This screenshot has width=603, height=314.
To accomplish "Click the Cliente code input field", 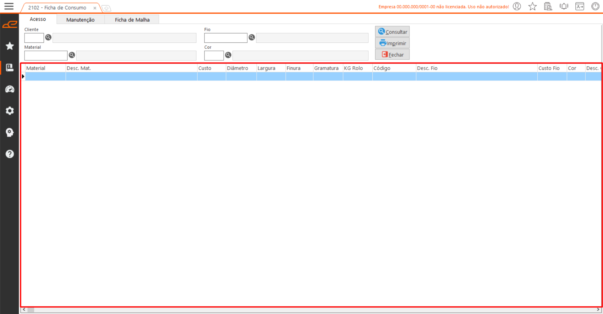I will point(34,38).
